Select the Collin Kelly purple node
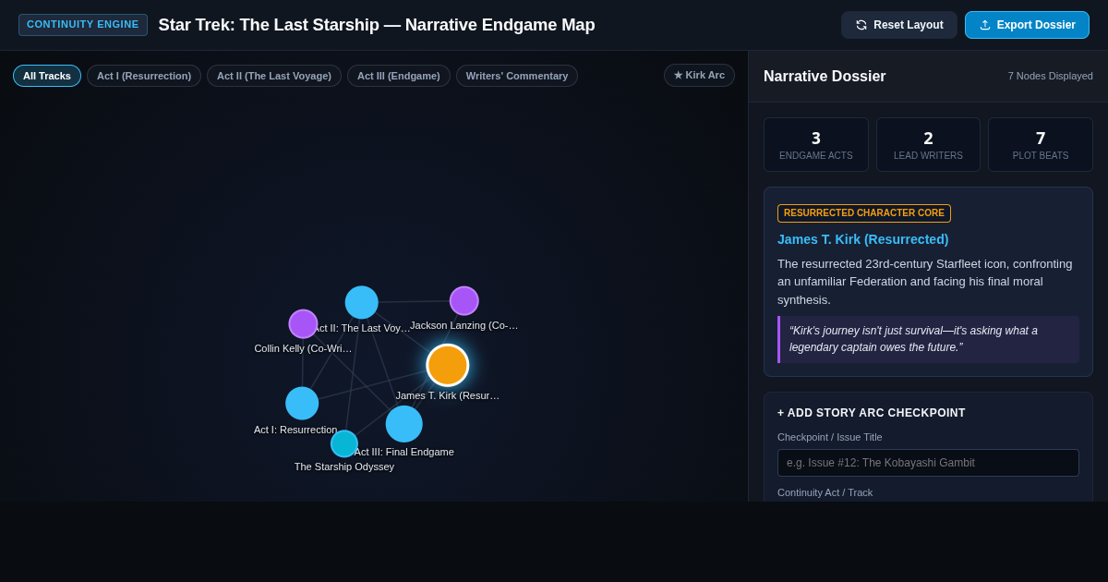The height and width of the screenshot is (582, 1108). coord(303,324)
